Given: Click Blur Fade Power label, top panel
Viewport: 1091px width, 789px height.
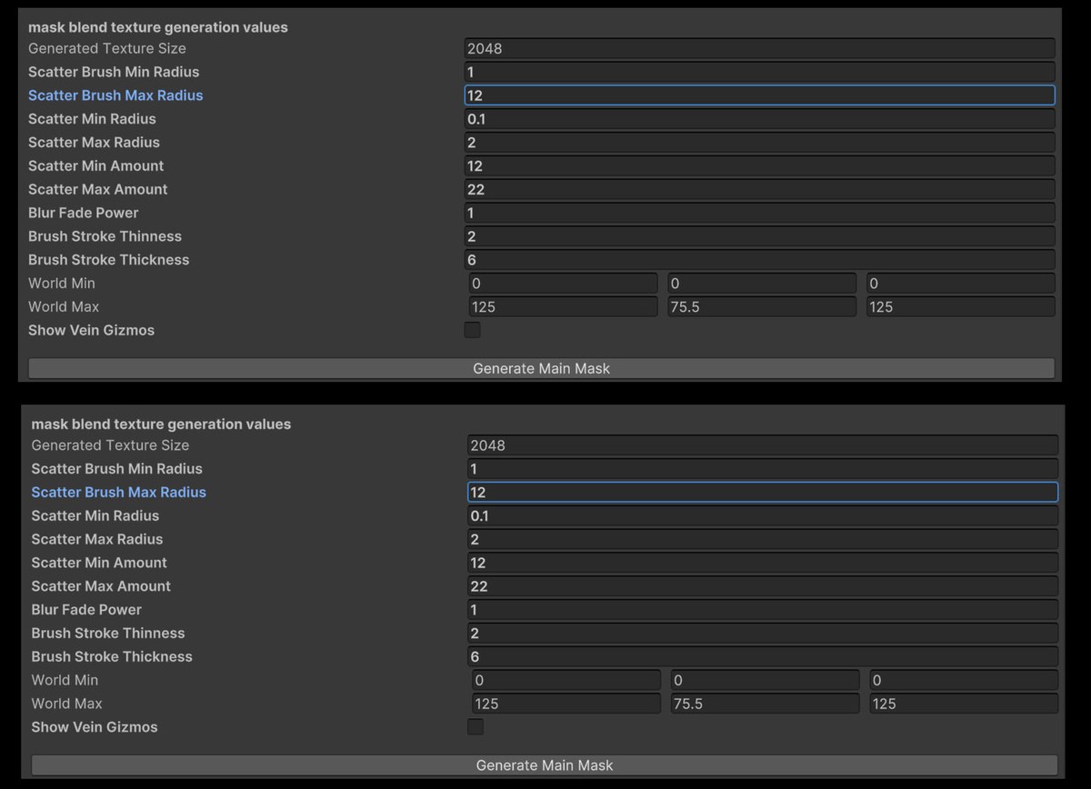Looking at the screenshot, I should [84, 213].
